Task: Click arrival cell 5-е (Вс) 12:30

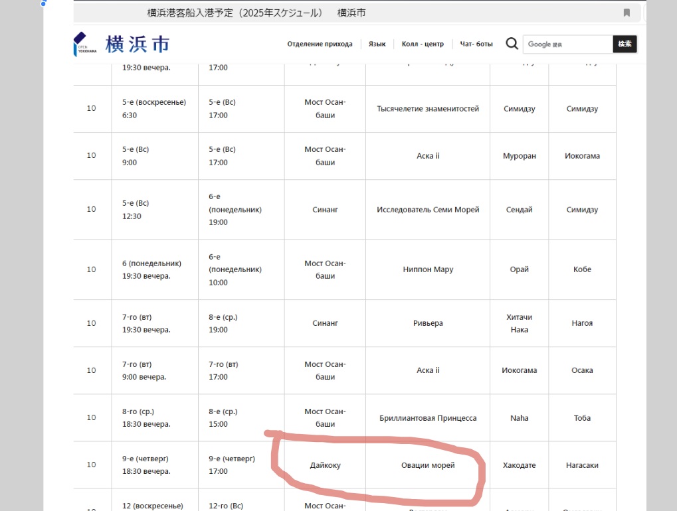Action: [x=155, y=210]
